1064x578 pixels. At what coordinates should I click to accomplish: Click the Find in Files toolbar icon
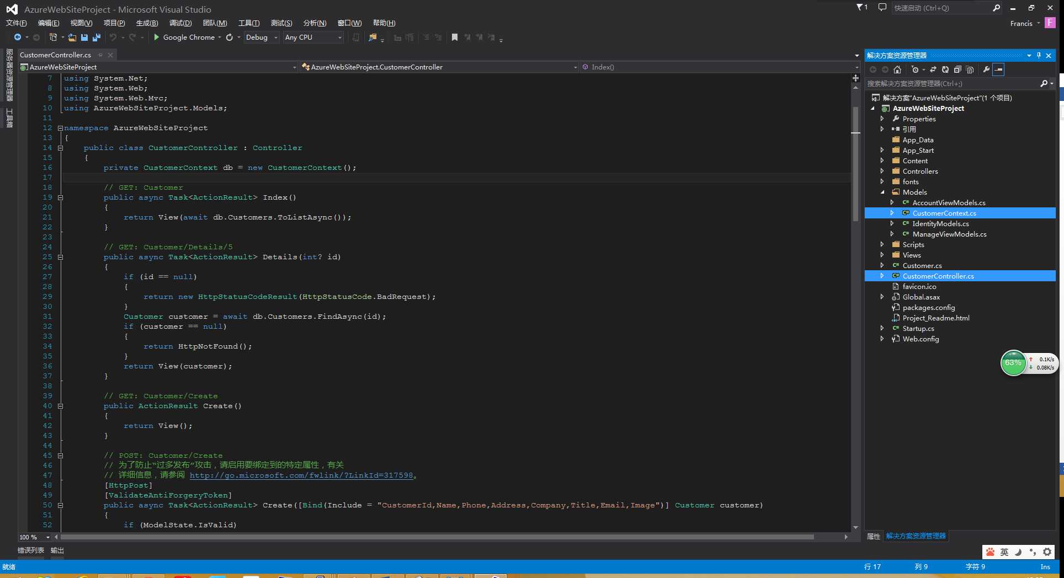click(373, 37)
